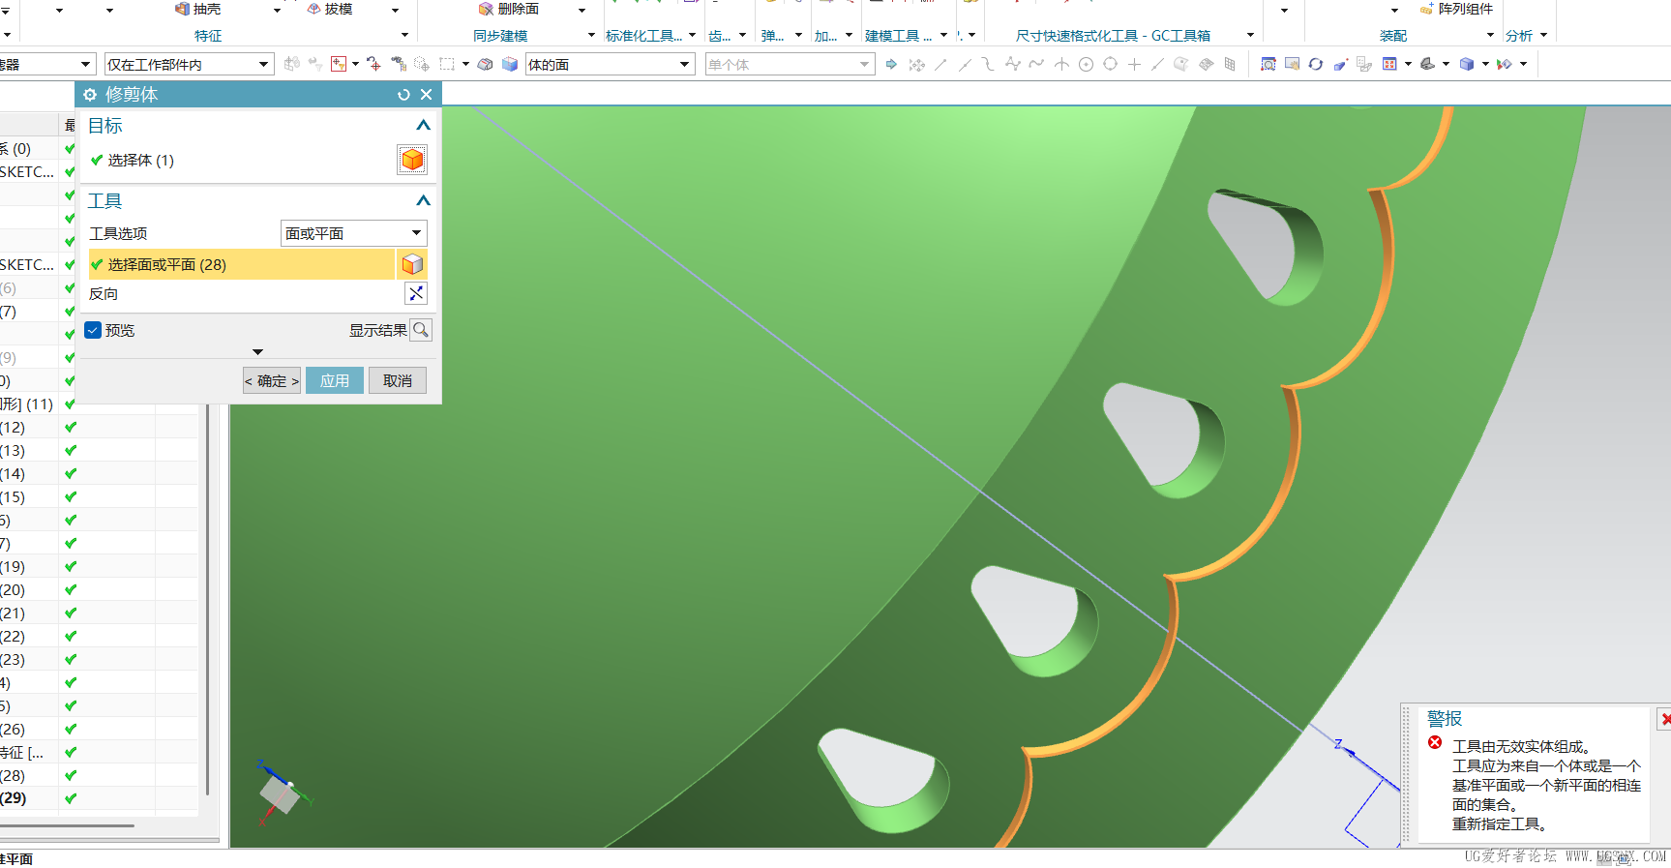Open the Assembly (装配) ribbon group

pyautogui.click(x=1393, y=36)
